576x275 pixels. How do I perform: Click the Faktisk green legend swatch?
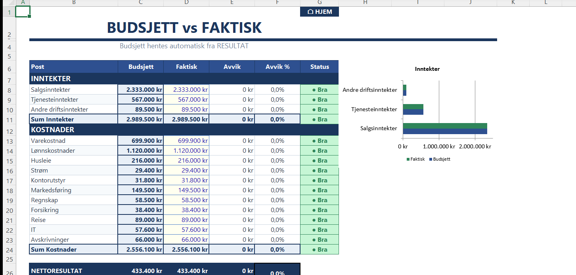click(408, 159)
